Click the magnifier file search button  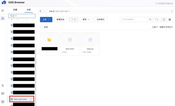click(150, 19)
